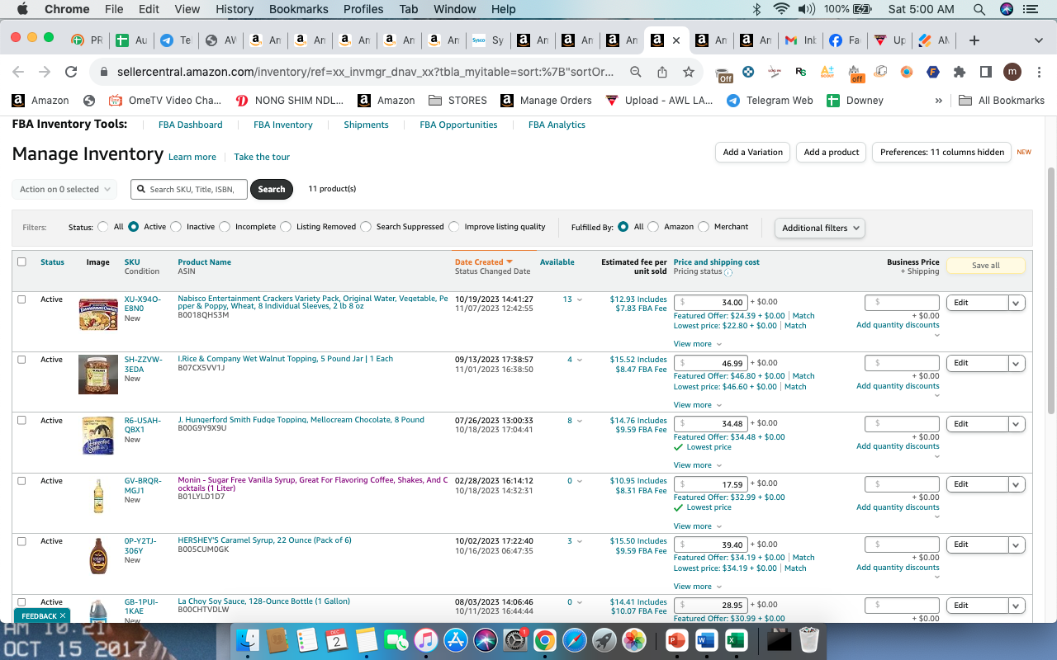The image size is (1057, 660).
Task: Open the 'Additional filters' dropdown
Action: click(x=820, y=228)
